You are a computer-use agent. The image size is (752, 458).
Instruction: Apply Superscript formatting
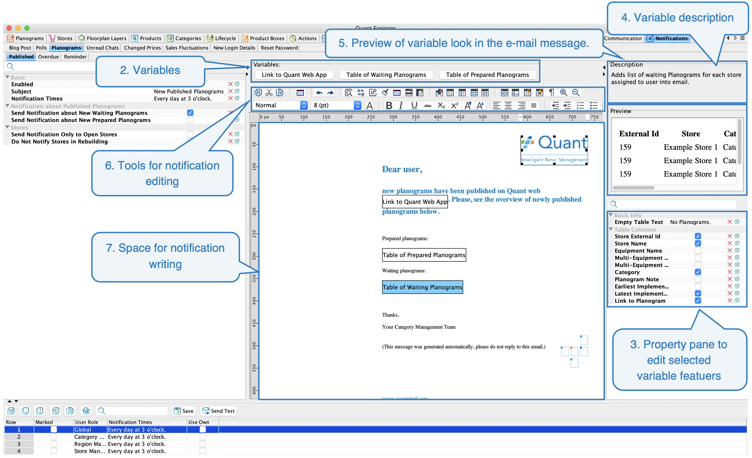pos(455,106)
